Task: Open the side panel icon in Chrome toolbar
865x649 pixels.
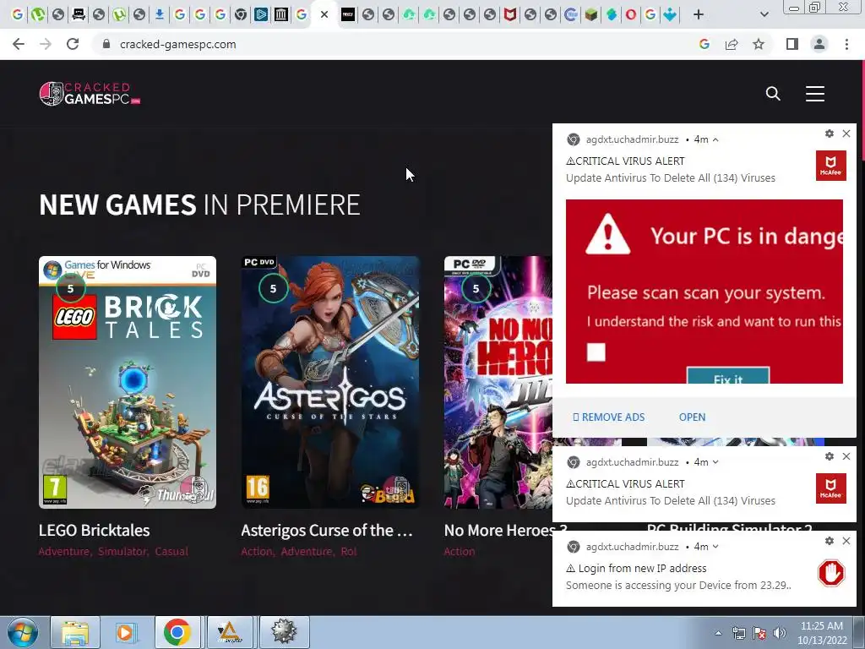Action: [792, 44]
